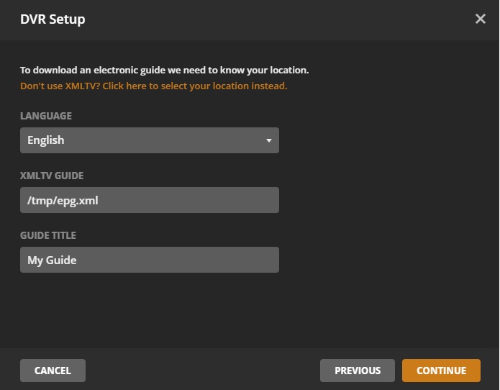This screenshot has width=500, height=390.
Task: Place cursor on 'My Guide' text
Action: pos(52,260)
